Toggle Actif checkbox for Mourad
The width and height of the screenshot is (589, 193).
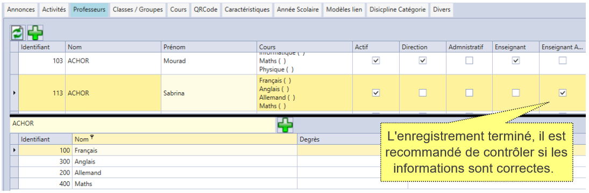[x=375, y=61]
